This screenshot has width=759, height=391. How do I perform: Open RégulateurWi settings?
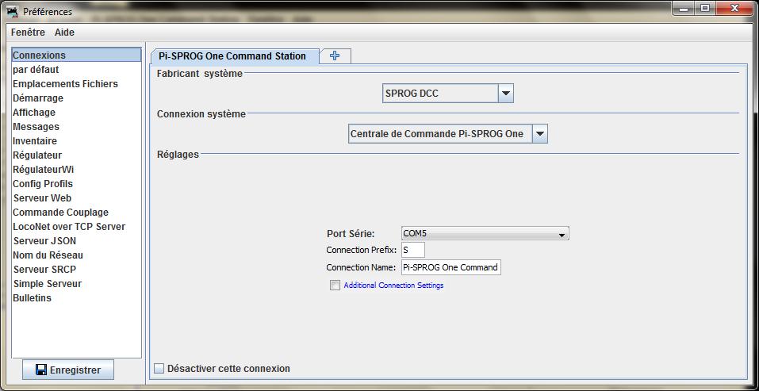click(76, 170)
